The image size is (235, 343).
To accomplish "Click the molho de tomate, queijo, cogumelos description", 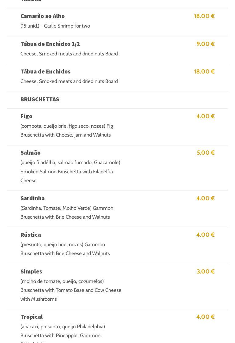I will [x=71, y=290].
